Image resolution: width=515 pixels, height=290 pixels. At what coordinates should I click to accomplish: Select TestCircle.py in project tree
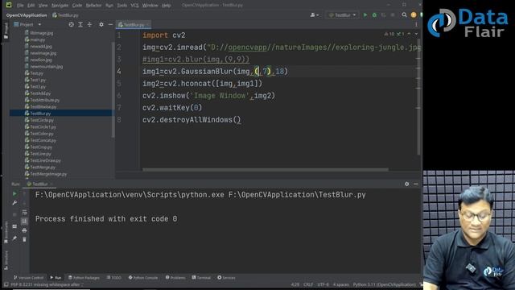(41, 120)
